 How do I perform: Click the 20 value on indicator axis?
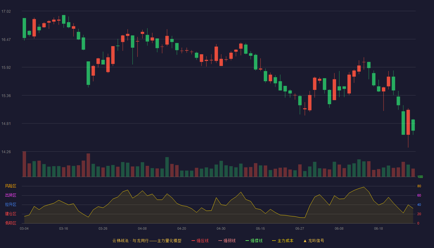[x=419, y=214]
